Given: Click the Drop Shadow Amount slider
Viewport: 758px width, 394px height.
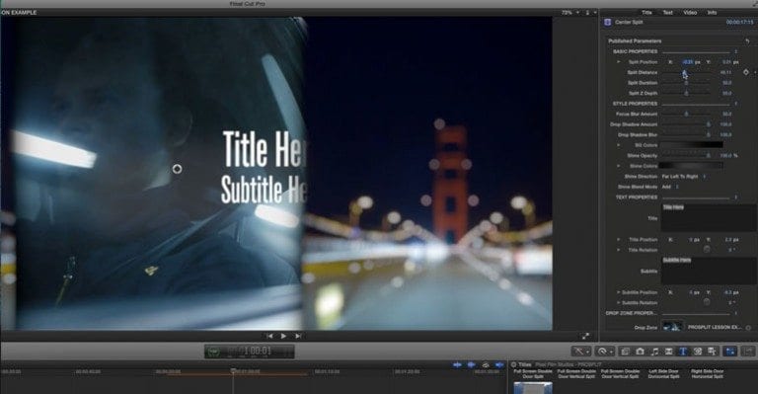Looking at the screenshot, I should 687,124.
